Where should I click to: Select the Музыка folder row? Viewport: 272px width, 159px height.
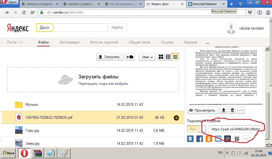(93, 104)
